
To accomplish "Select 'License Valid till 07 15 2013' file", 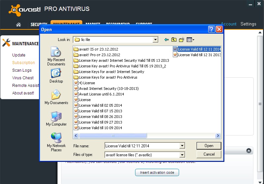I will pyautogui.click(x=98, y=111).
